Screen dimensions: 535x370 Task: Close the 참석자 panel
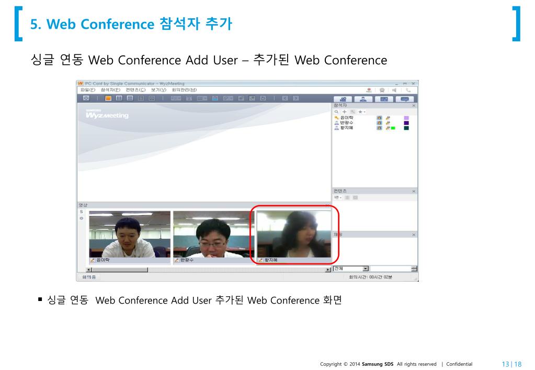coord(414,106)
